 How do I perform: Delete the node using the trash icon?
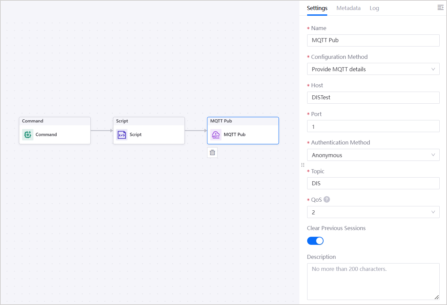212,153
